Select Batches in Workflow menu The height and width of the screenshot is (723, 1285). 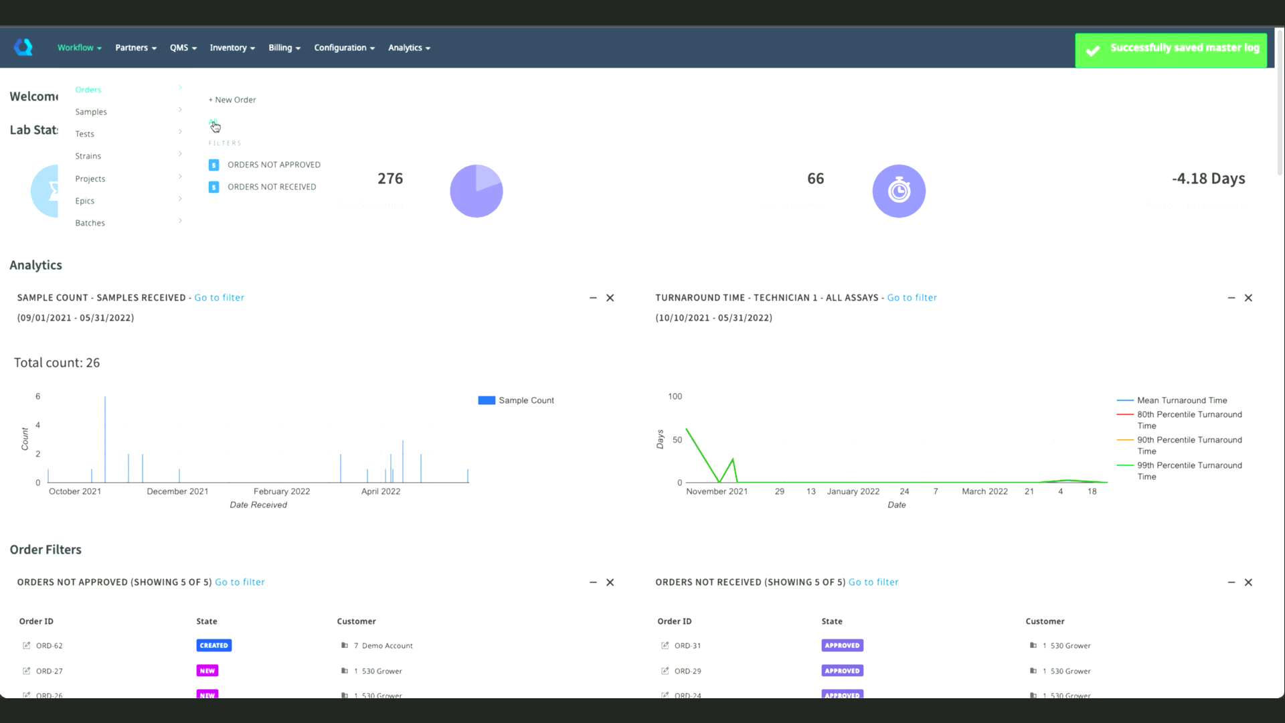pos(90,223)
